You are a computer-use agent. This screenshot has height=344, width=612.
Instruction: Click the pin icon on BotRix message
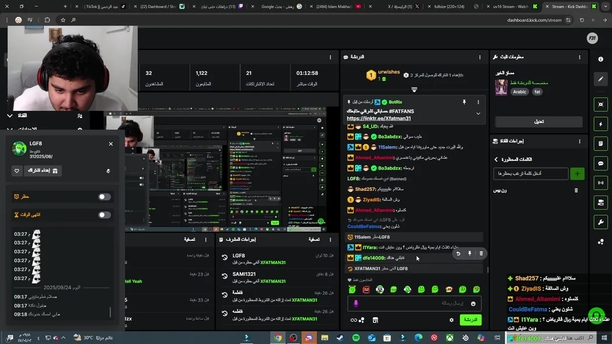tap(464, 102)
